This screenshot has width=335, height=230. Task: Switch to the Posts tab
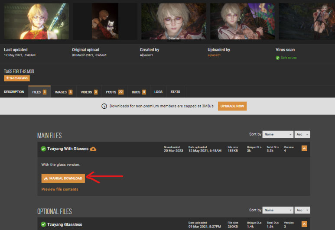point(115,92)
